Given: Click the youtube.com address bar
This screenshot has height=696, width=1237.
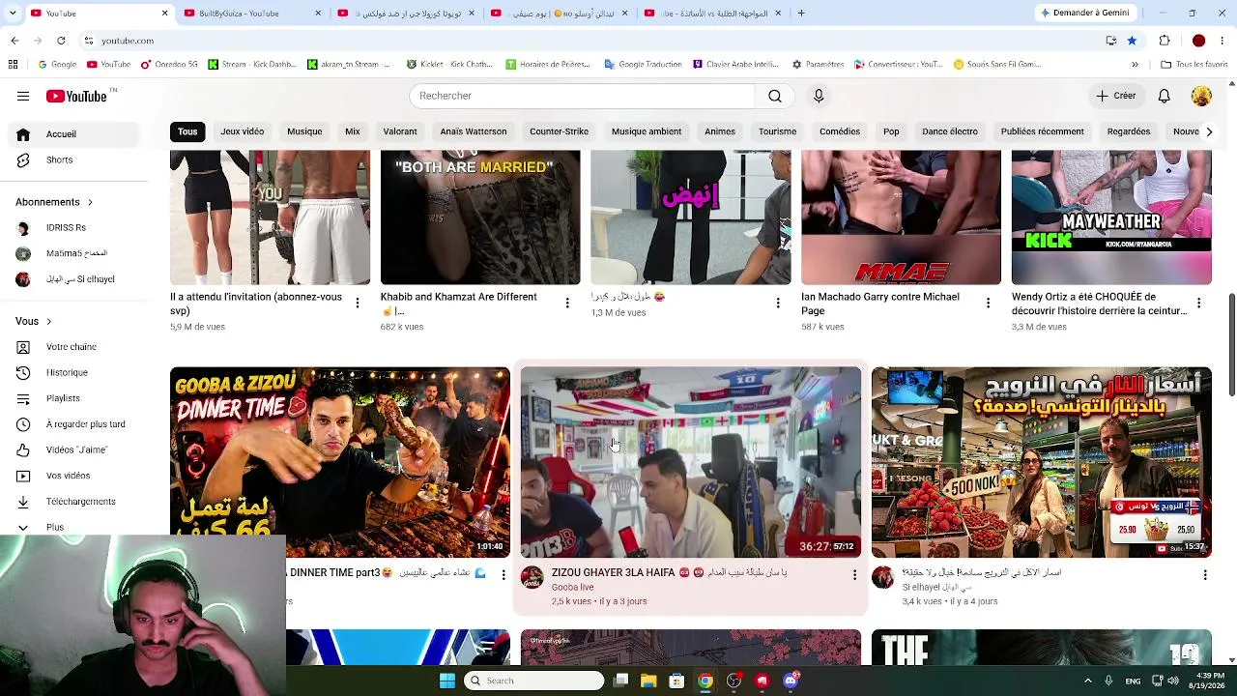Looking at the screenshot, I should [590, 41].
